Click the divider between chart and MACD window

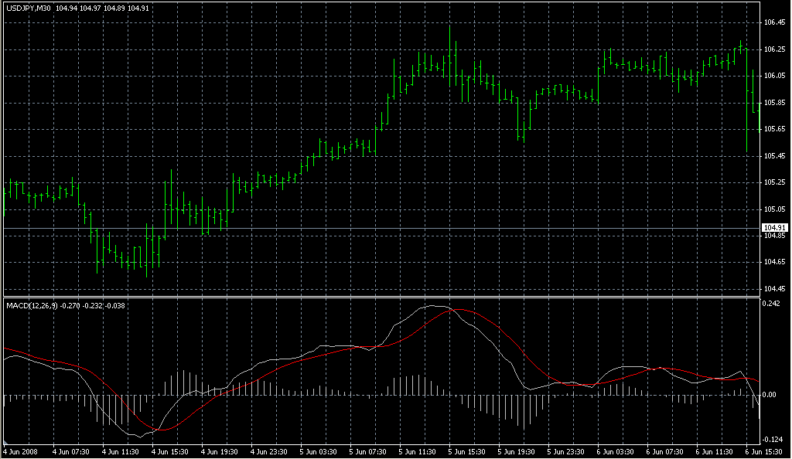coord(379,297)
